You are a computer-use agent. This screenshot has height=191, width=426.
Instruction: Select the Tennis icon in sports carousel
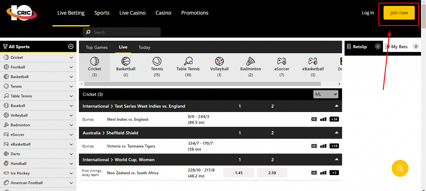click(157, 61)
